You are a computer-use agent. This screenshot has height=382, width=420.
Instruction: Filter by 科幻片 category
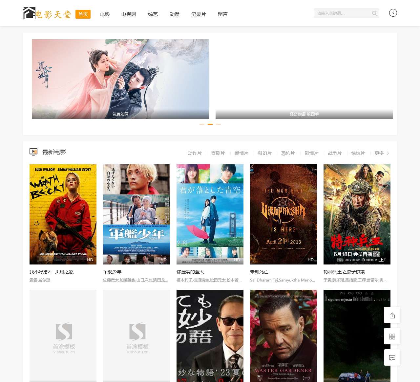click(x=264, y=153)
